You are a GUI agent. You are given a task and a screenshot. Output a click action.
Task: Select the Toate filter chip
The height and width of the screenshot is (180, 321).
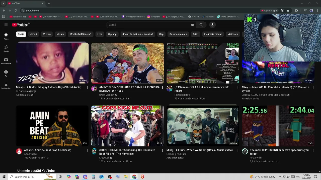[x=21, y=34]
